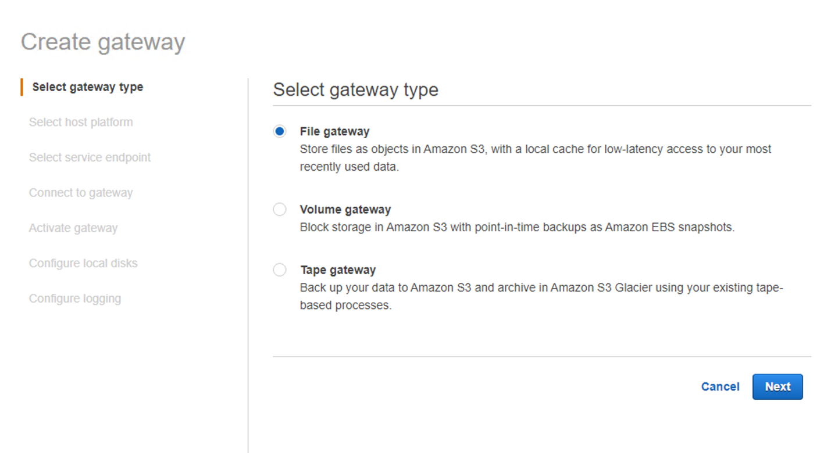This screenshot has width=831, height=453.
Task: Click the Select gateway type heading
Action: pyautogui.click(x=355, y=89)
